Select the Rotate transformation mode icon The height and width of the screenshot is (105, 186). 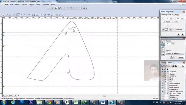(163, 45)
